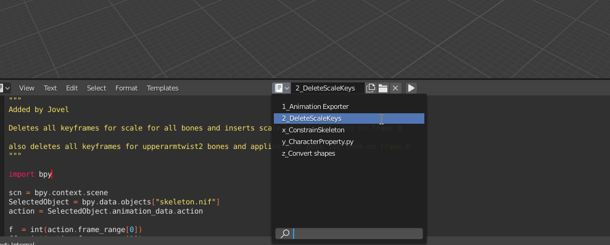Click the 'f = int(action.frame_range[0])' line
The width and height of the screenshot is (610, 245).
tap(75, 230)
